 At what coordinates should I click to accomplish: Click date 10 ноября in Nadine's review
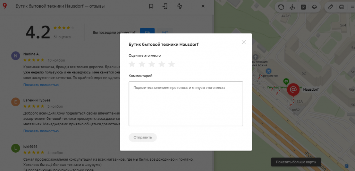(x=56, y=60)
